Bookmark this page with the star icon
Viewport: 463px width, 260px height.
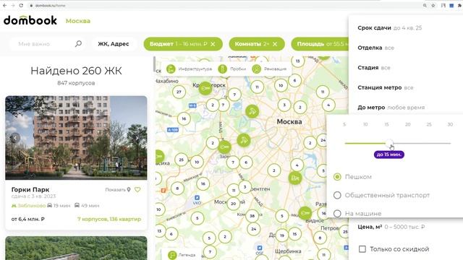coord(433,5)
